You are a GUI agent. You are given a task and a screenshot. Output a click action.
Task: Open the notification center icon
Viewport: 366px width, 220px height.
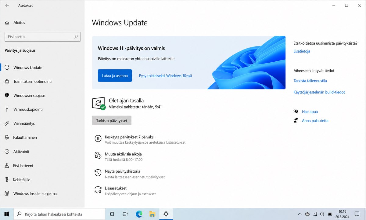point(357,214)
